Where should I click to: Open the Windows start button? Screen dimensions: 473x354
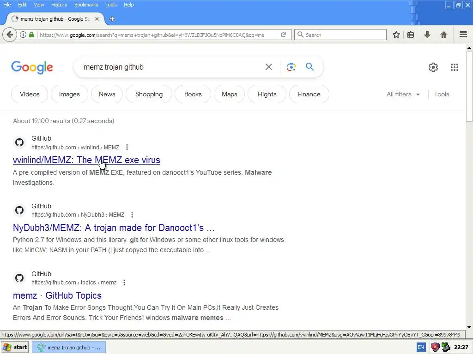tap(15, 347)
